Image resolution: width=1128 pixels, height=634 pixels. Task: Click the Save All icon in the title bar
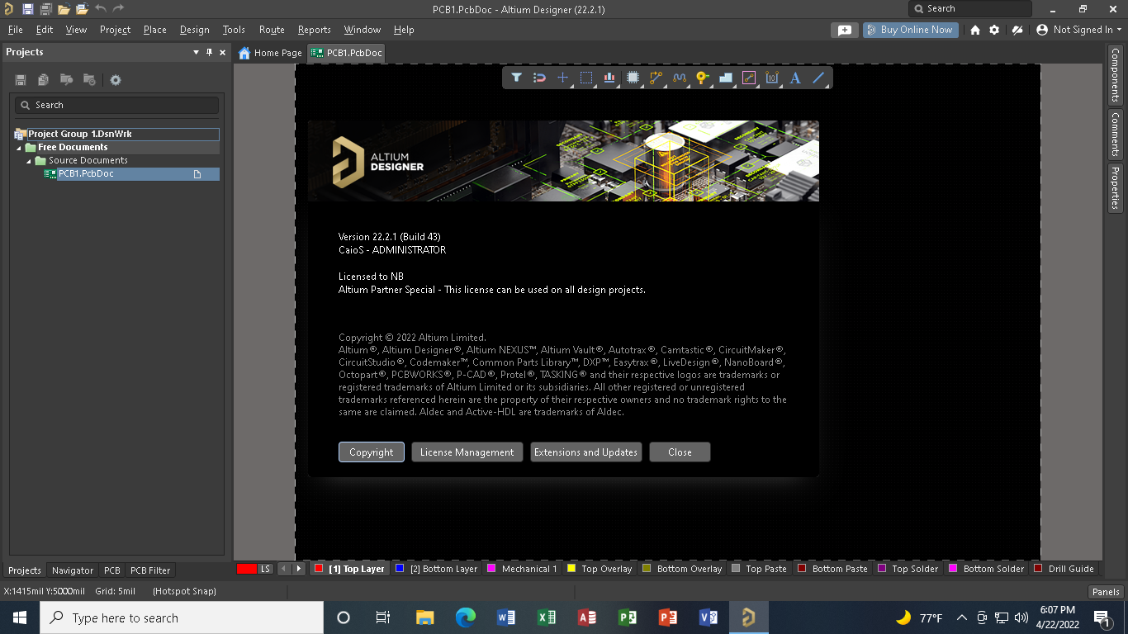(x=45, y=9)
